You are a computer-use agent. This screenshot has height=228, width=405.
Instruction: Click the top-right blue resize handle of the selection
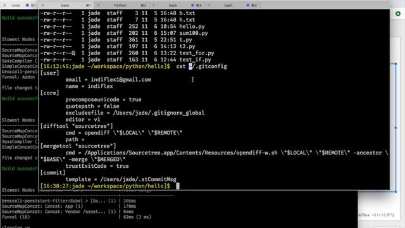pos(396,63)
